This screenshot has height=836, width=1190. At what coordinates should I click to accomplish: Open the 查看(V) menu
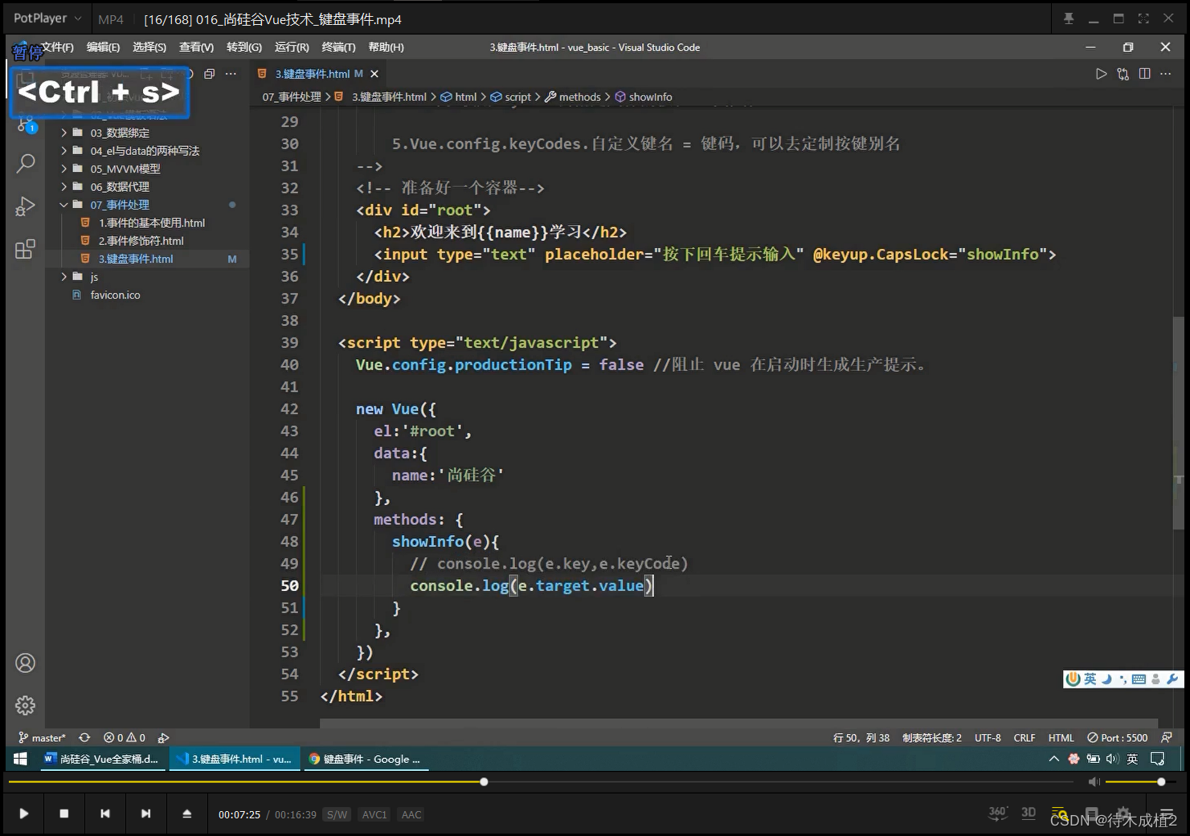(x=196, y=47)
